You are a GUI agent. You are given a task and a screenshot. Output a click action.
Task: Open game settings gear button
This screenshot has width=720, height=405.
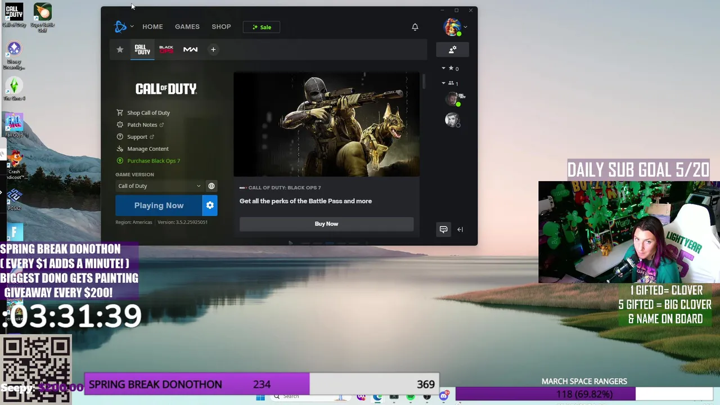(210, 205)
